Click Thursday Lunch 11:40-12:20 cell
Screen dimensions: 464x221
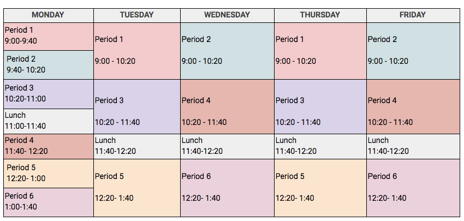pyautogui.click(x=319, y=146)
